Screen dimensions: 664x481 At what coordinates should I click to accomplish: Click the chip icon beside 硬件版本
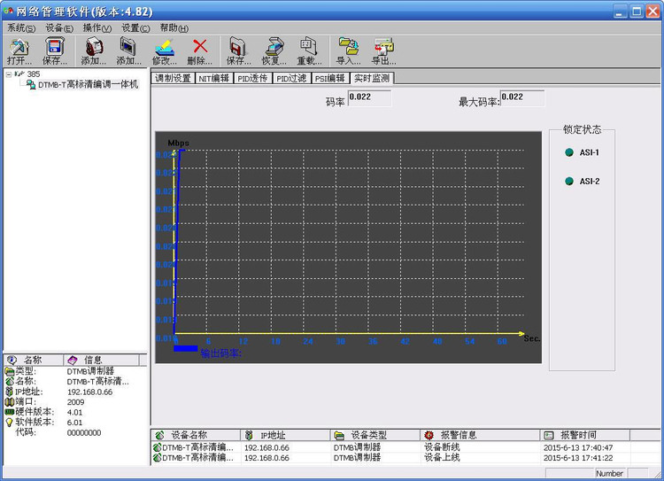10,412
